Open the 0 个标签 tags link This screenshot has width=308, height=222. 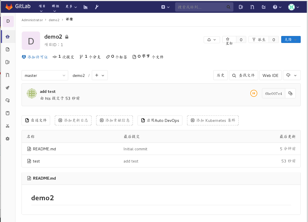pos(117,57)
